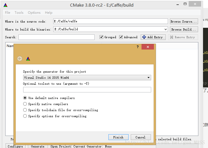Open the Help menu
This screenshot has width=208, height=148.
49,13
